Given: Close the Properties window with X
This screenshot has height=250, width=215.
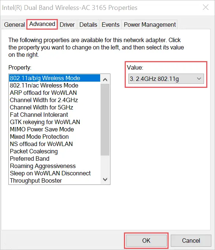Looking at the screenshot, I should click(205, 7).
